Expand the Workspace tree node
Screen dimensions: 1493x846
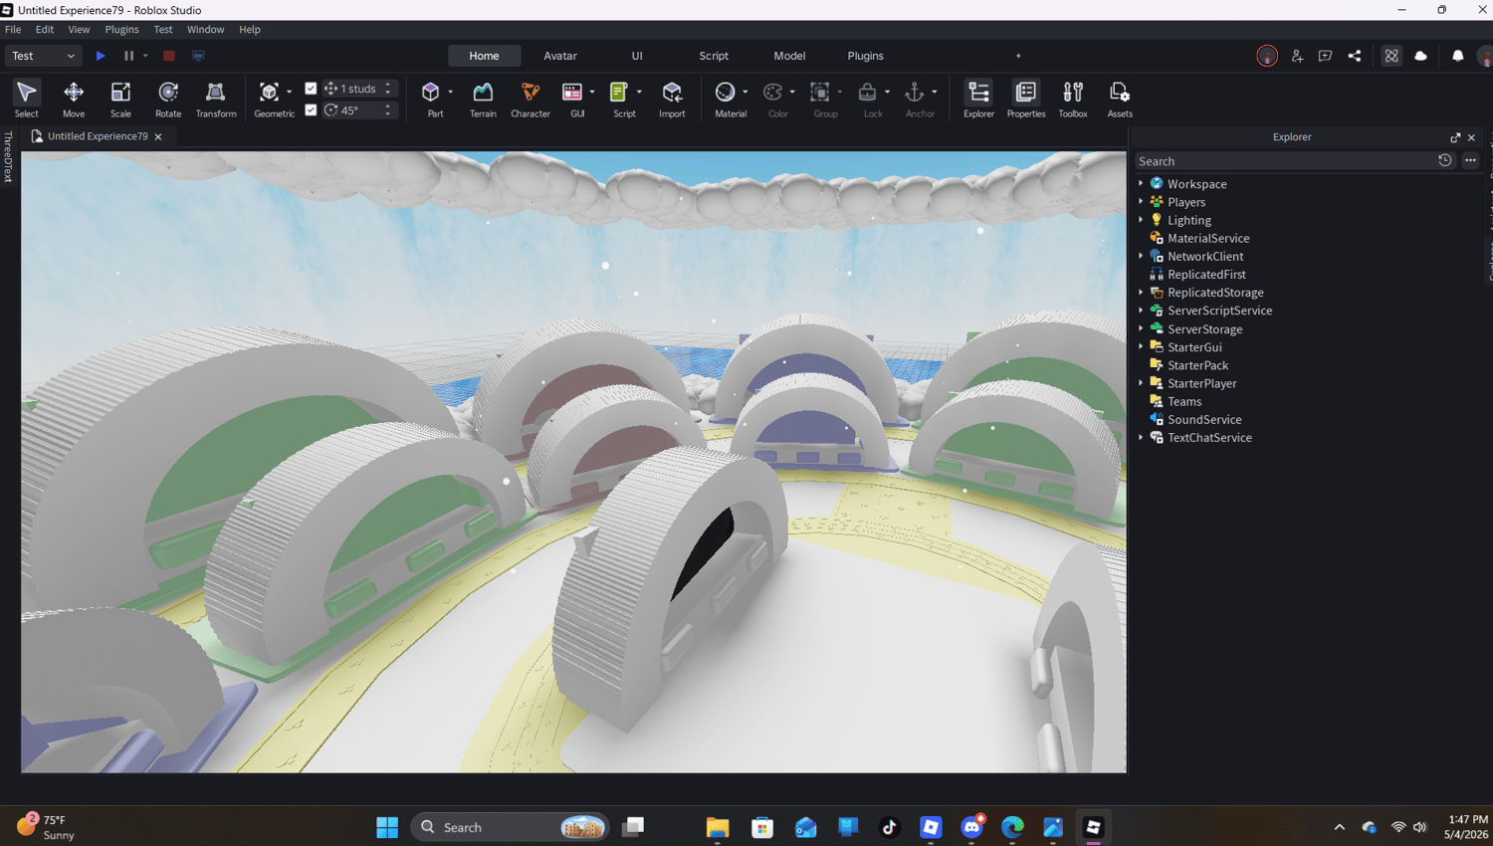coord(1141,183)
